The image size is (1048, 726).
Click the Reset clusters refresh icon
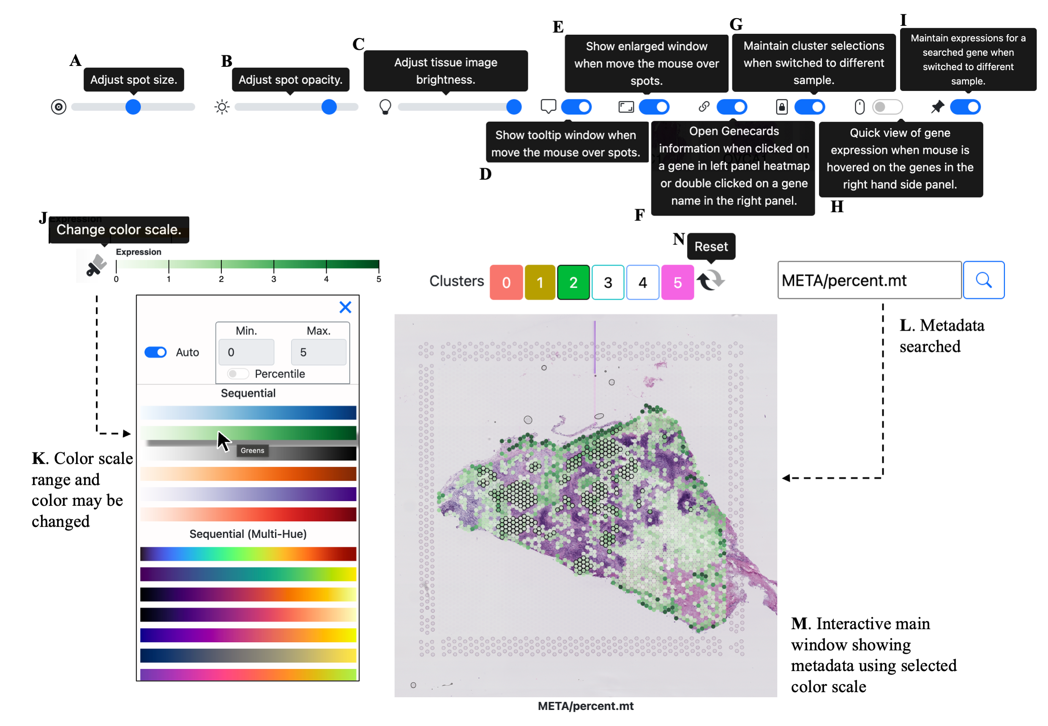coord(711,281)
